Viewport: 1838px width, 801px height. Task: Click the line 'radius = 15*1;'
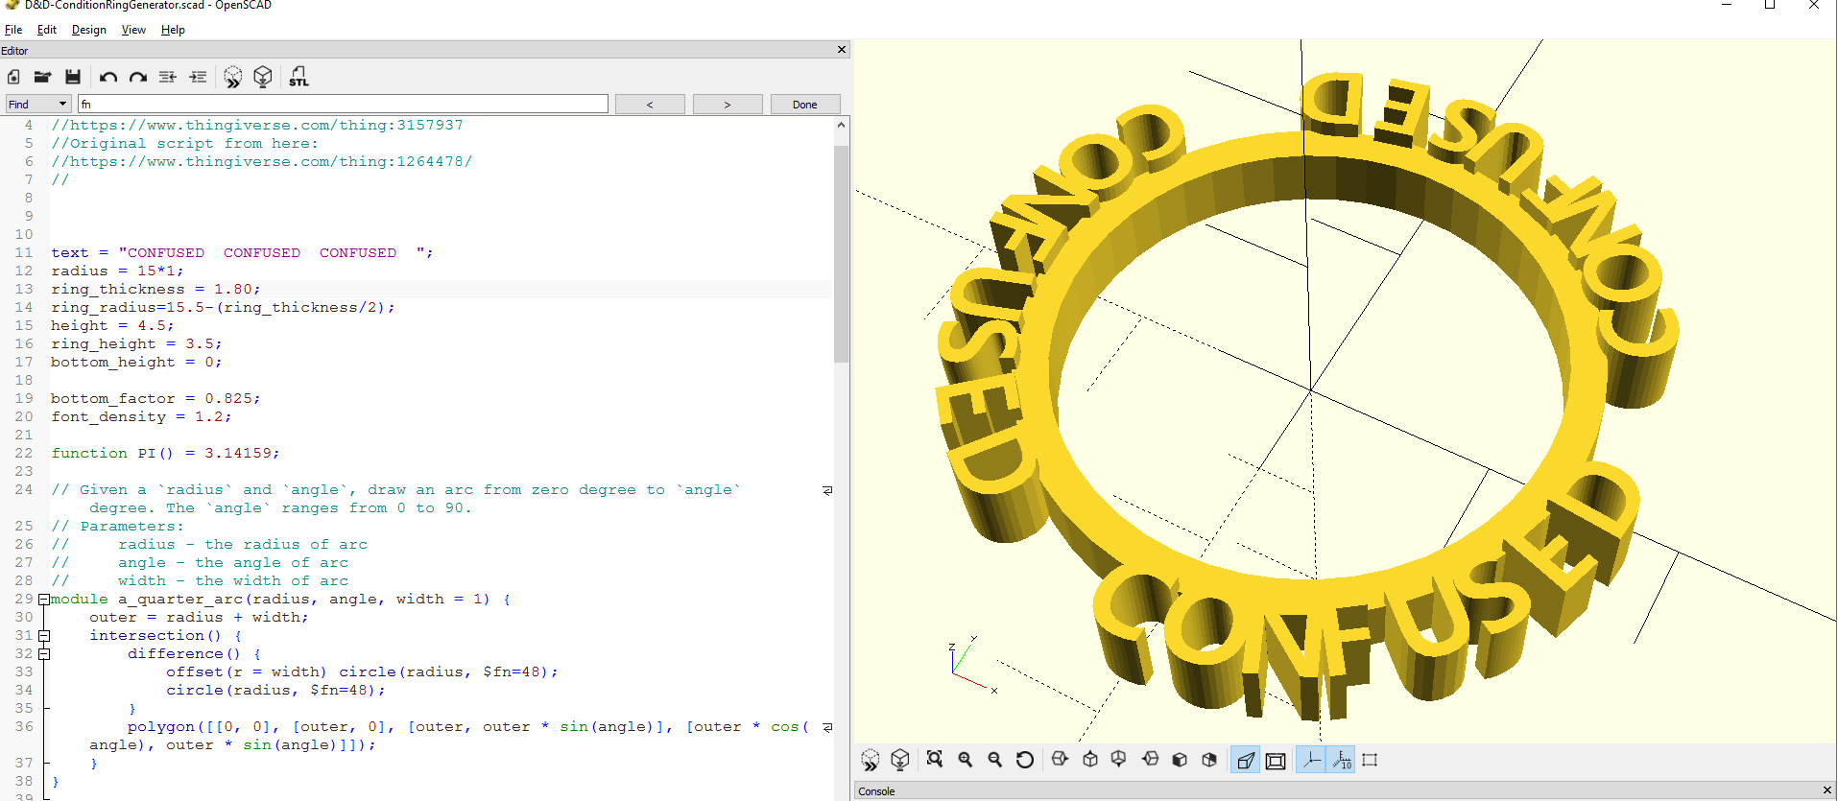click(117, 271)
